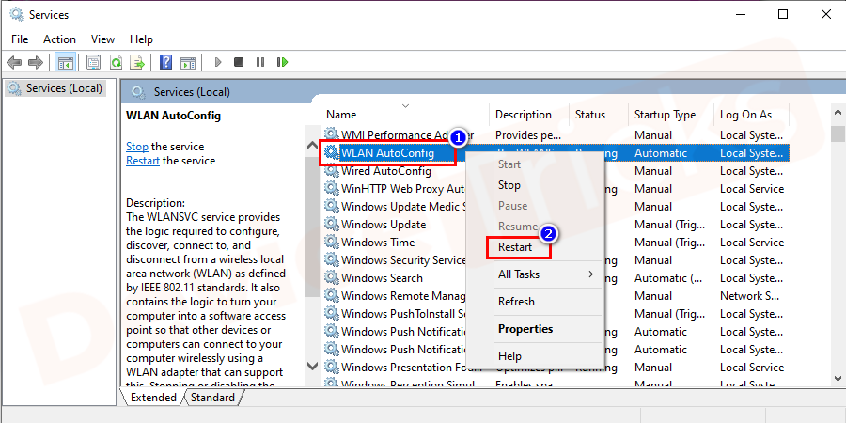846x423 pixels.
Task: Sort by the Description column header
Action: click(530, 115)
